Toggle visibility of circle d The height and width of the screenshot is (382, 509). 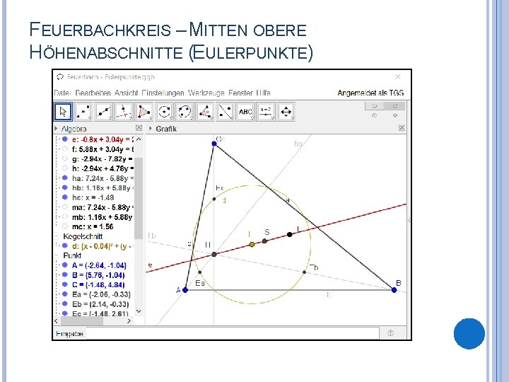tap(64, 246)
